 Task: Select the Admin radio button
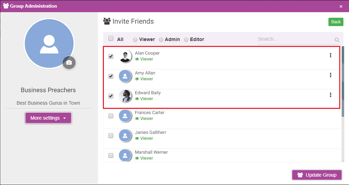161,40
